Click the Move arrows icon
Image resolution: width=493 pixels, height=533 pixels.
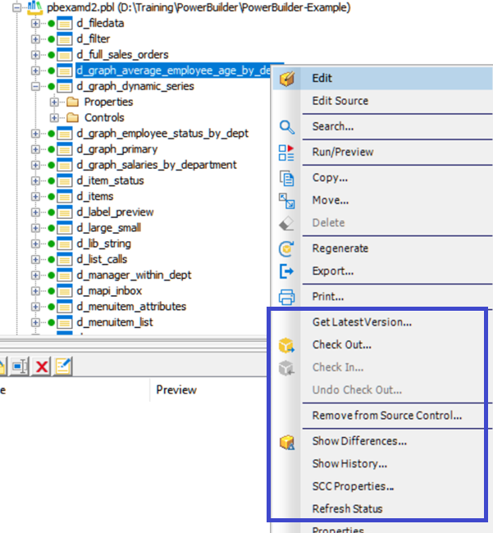point(286,201)
